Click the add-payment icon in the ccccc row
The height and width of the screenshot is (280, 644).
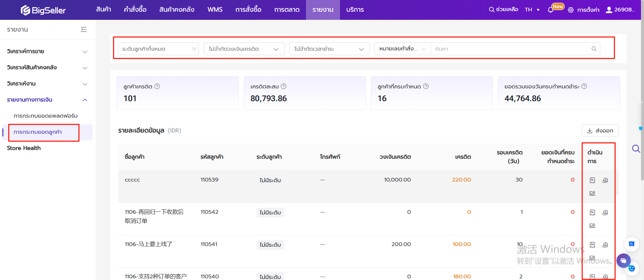pos(605,181)
